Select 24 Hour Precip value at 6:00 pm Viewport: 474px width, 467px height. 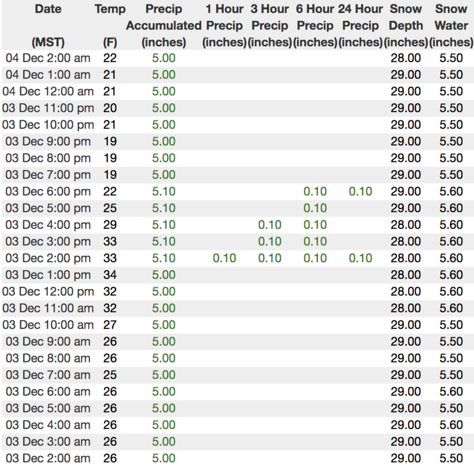pyautogui.click(x=360, y=191)
